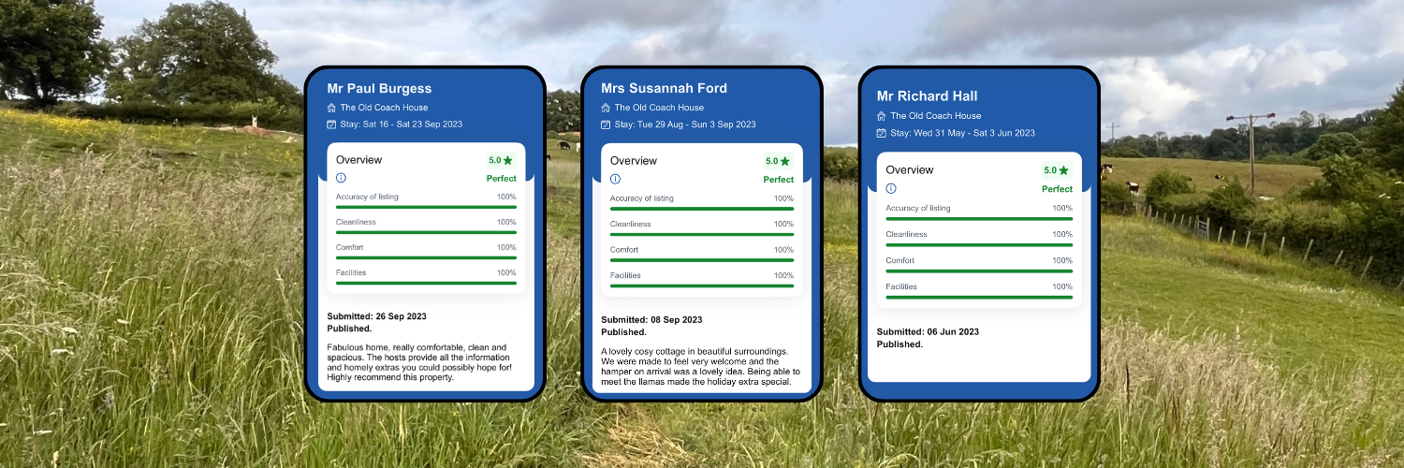
Task: Select the Mr Richard Hall heading
Action: coord(927,96)
